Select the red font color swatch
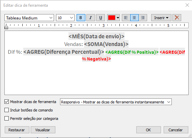 click(112, 18)
